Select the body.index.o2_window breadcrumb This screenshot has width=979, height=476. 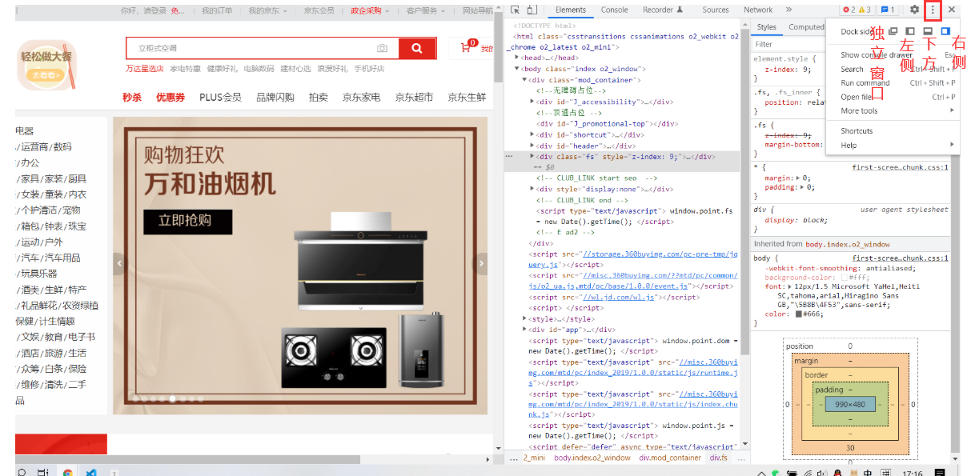pyautogui.click(x=592, y=458)
